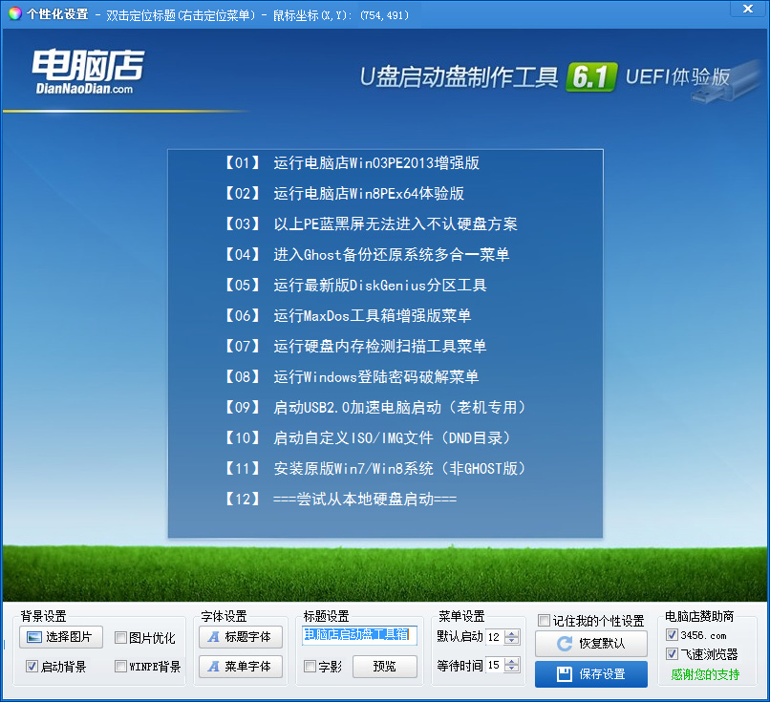This screenshot has height=702, width=770.
Task: Click the app icon in title bar
Action: (x=13, y=13)
